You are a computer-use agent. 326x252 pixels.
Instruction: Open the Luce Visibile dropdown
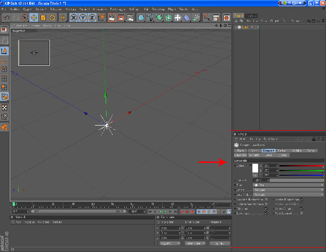(x=288, y=195)
